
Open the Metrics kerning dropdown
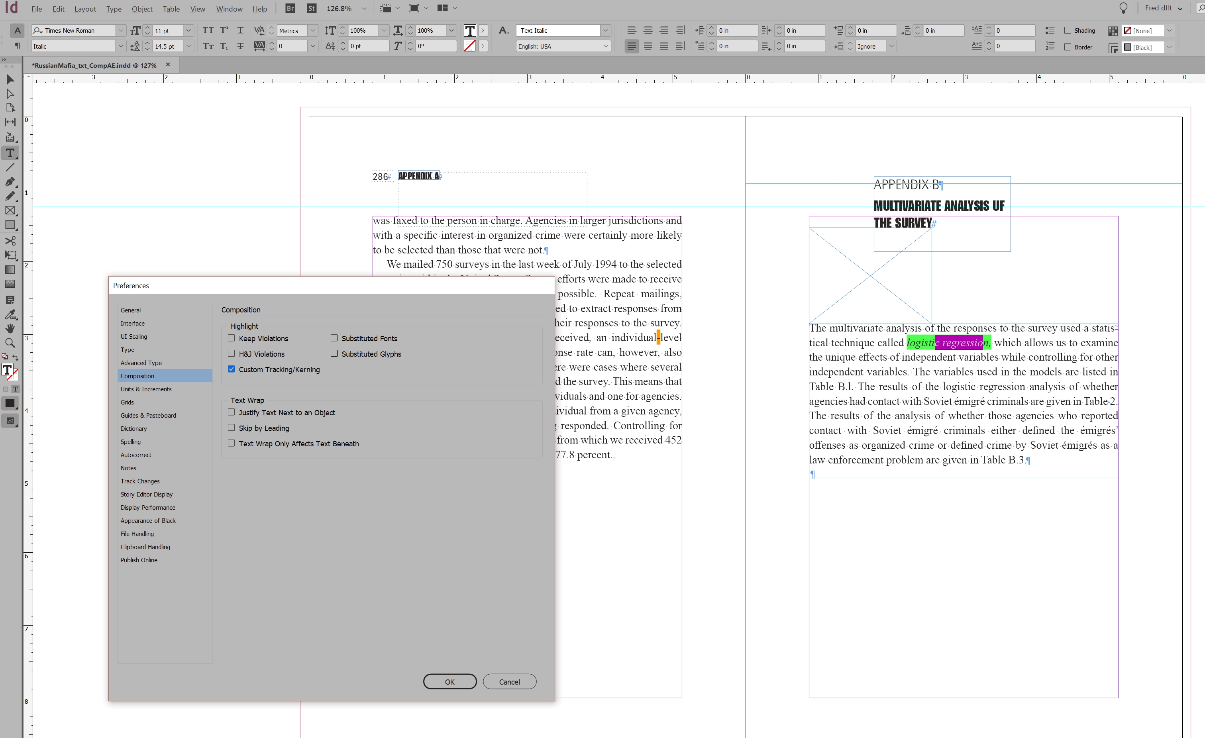[x=313, y=30]
